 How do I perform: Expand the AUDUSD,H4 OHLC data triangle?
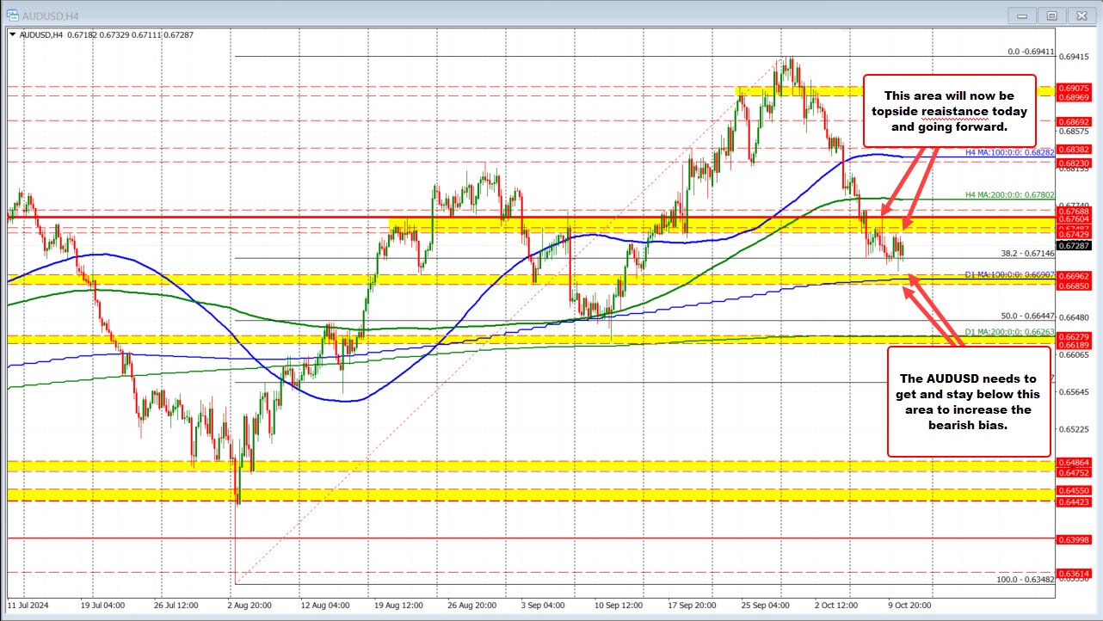(x=12, y=35)
